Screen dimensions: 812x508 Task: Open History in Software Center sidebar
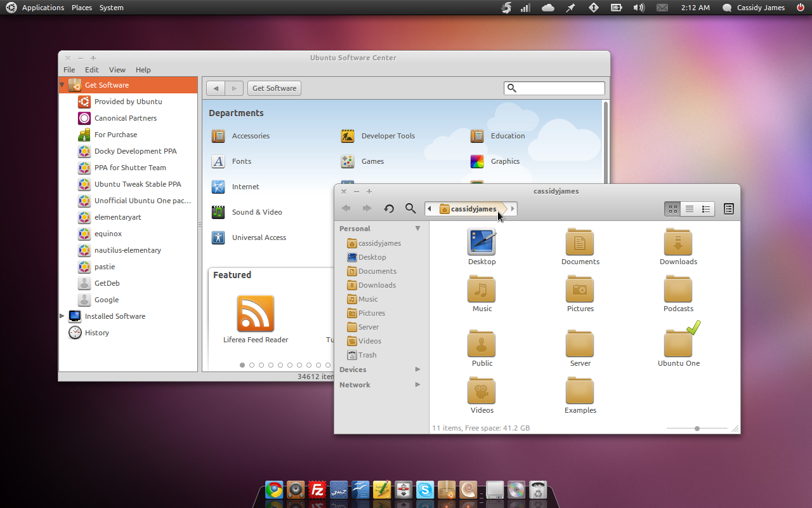tap(89, 333)
